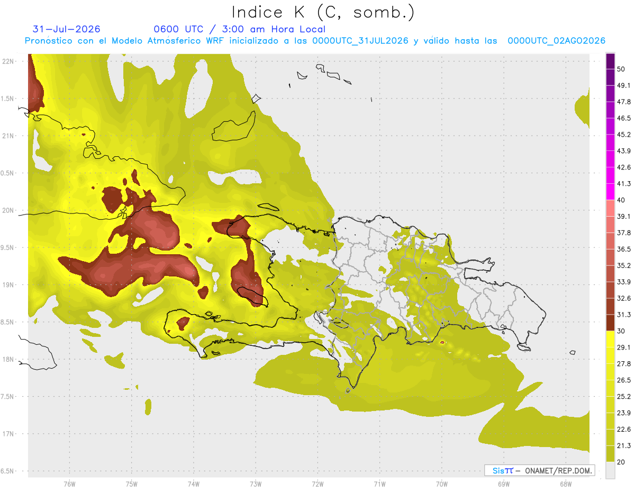Click the '47.8' color bar label
Image resolution: width=635 pixels, height=491 pixels.
[x=624, y=102]
